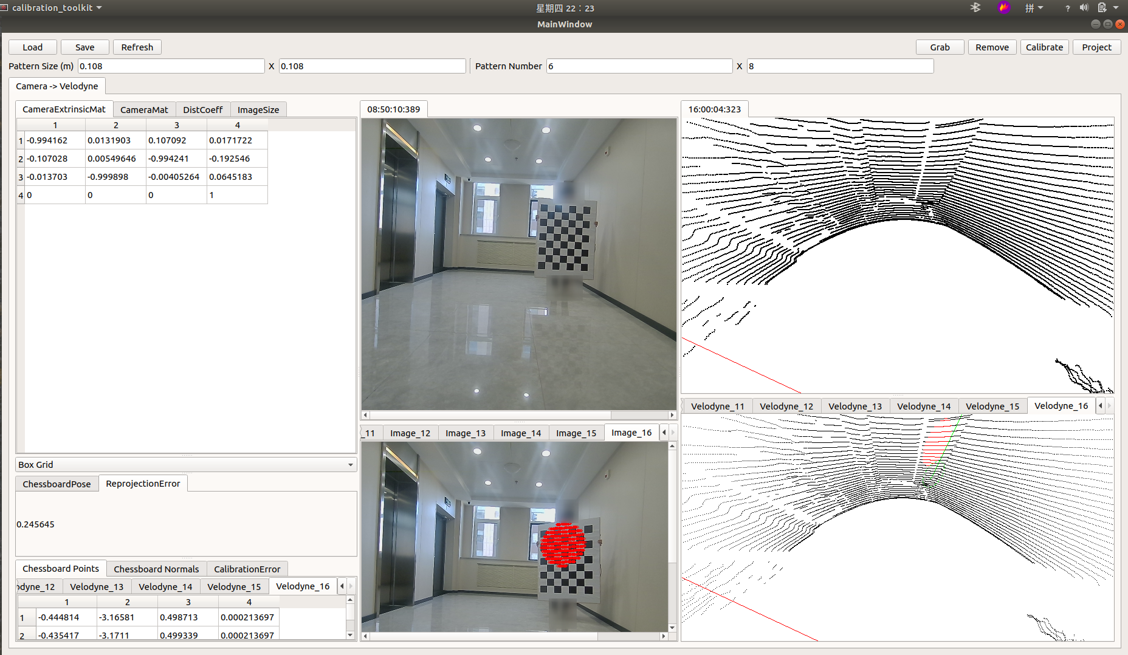Remove the current frame pair
Viewport: 1128px width, 655px height.
(x=992, y=47)
